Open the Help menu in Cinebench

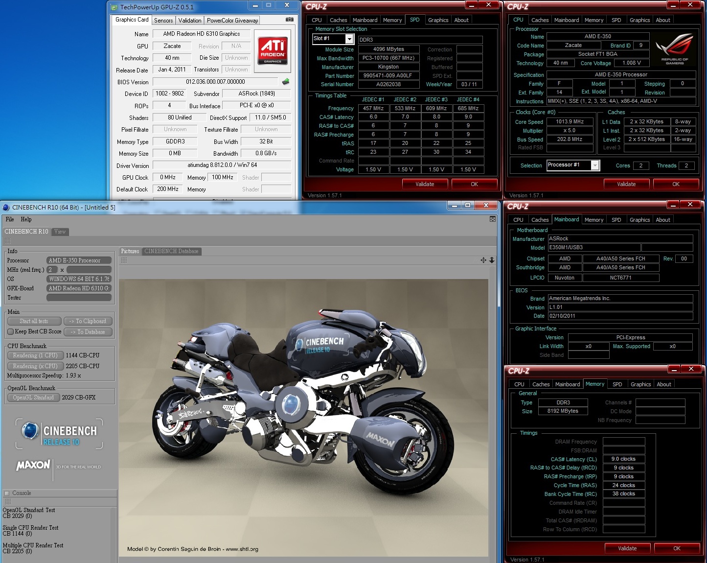pos(26,219)
